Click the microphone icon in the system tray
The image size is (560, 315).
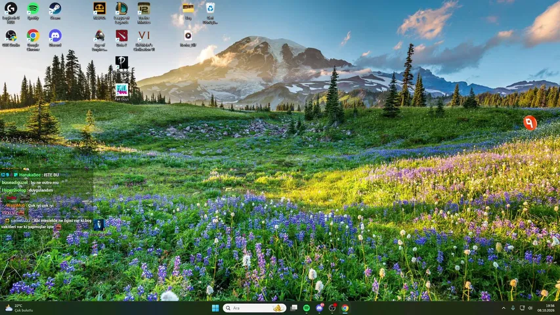coord(513,308)
